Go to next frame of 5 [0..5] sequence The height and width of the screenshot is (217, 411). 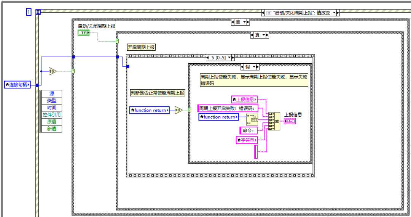[x=233, y=58]
